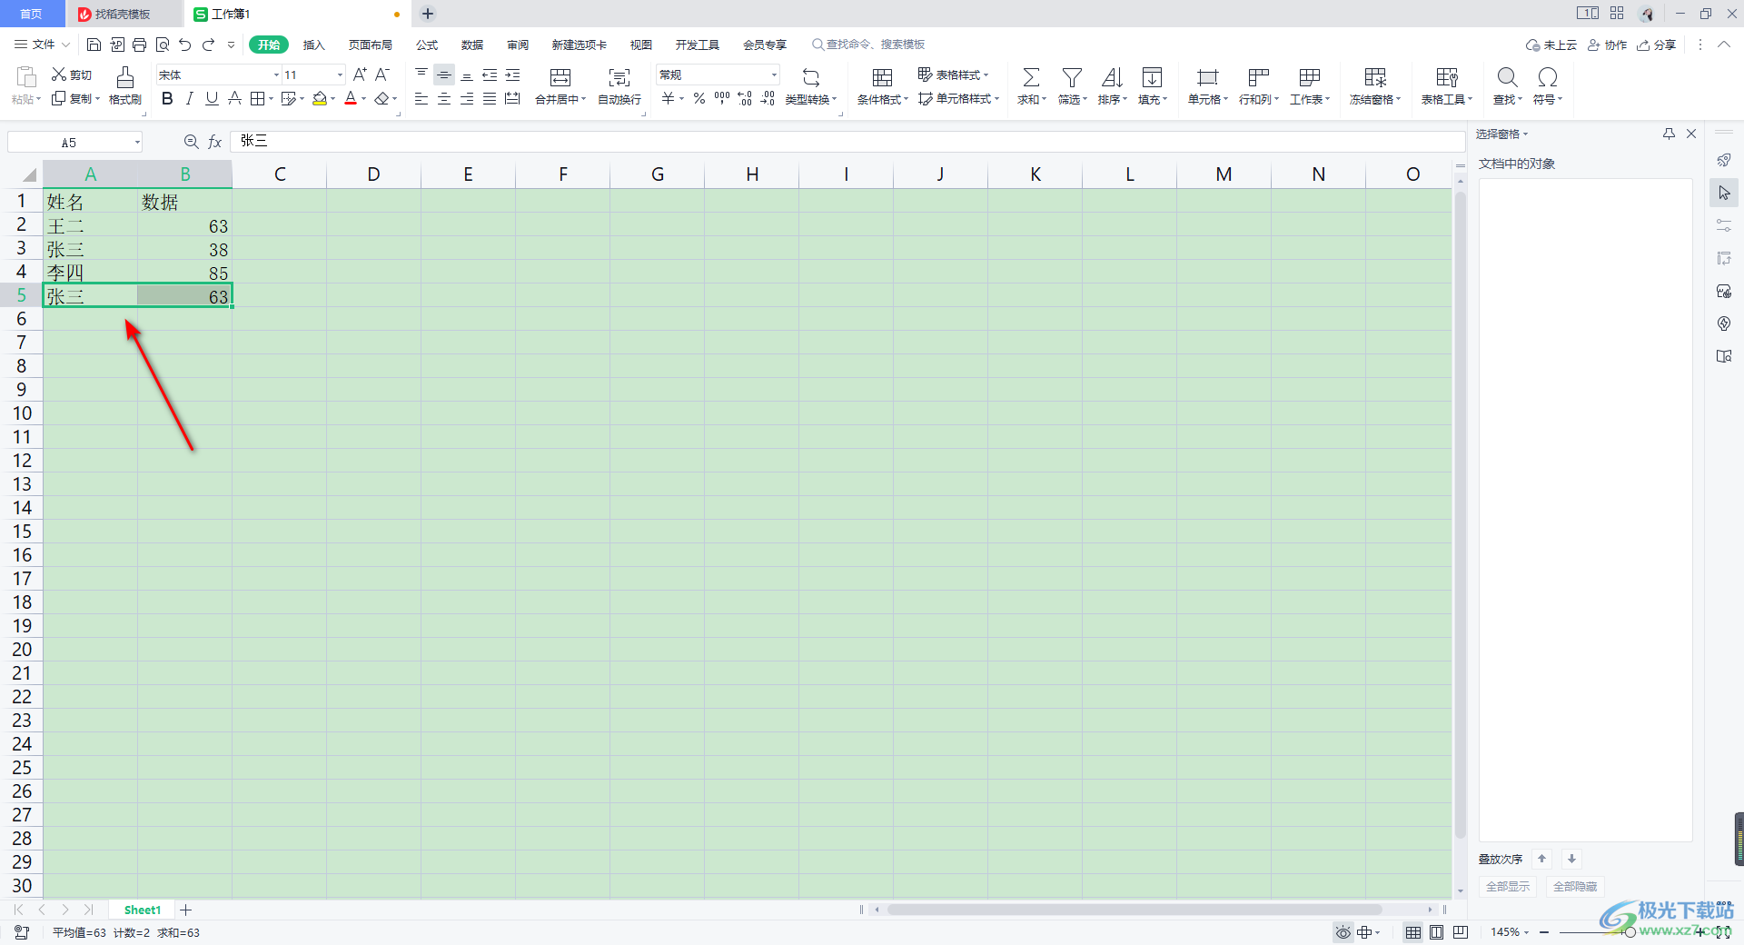Apply thousands separator format
Viewport: 1744px width, 945px height.
pos(722,98)
